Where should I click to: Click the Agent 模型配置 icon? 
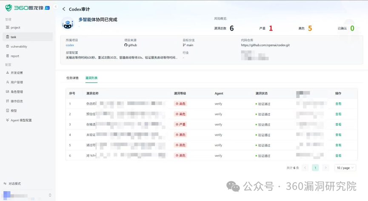[x=8, y=120]
